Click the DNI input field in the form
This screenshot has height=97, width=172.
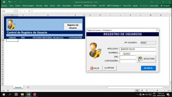pyautogui.click(x=128, y=57)
